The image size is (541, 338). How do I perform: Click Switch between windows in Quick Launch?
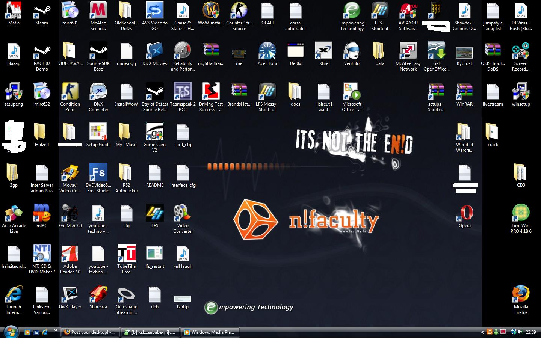pos(36,332)
